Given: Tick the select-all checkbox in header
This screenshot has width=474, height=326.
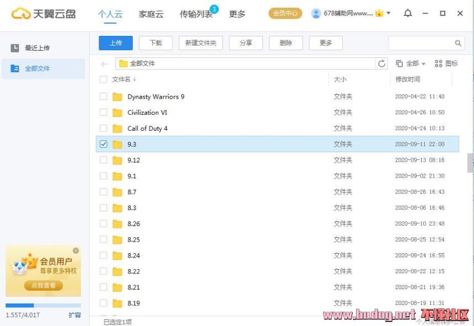Looking at the screenshot, I should [104, 79].
